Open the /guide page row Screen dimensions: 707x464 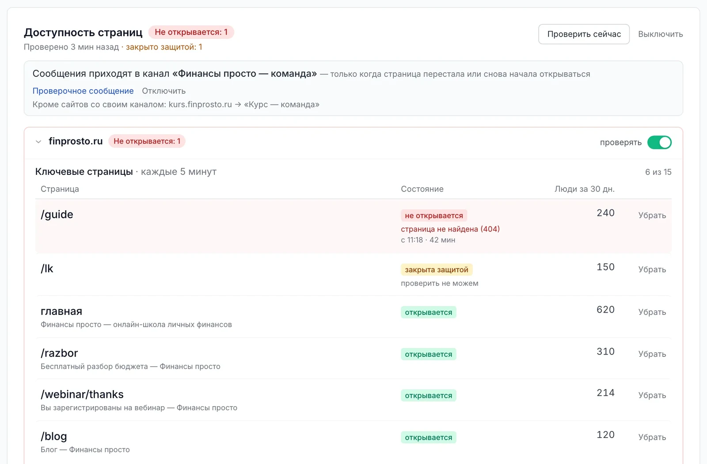pos(353,226)
